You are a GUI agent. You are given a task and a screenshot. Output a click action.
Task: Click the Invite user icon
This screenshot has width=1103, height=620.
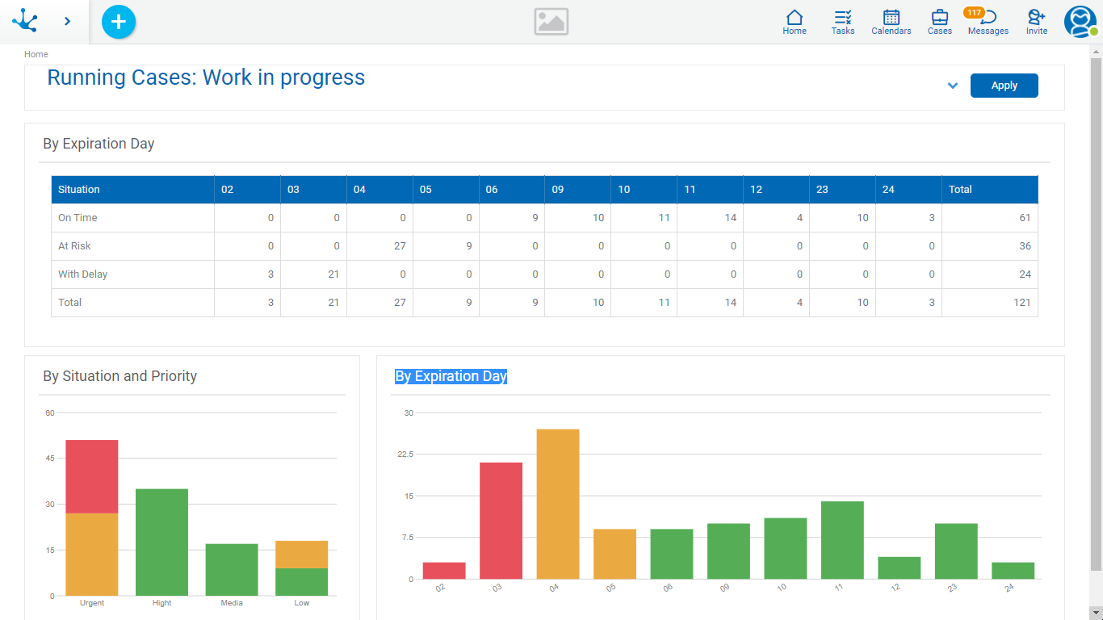click(1036, 22)
